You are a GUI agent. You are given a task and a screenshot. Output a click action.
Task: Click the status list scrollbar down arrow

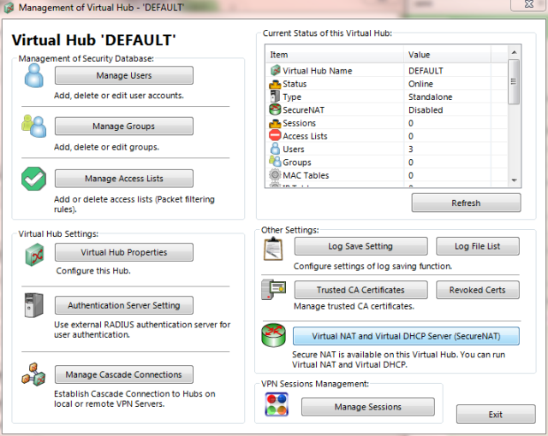click(514, 180)
